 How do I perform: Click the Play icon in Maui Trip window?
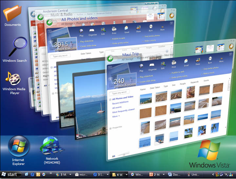pyautogui.click(x=141, y=65)
